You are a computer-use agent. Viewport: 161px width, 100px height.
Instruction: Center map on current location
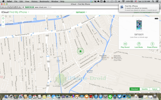click(3, 18)
